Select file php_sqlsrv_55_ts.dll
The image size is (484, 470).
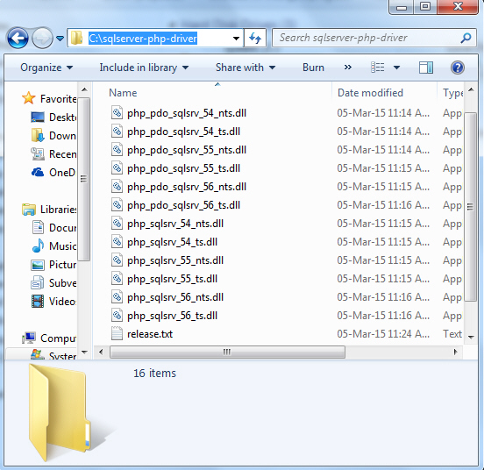pyautogui.click(x=172, y=279)
